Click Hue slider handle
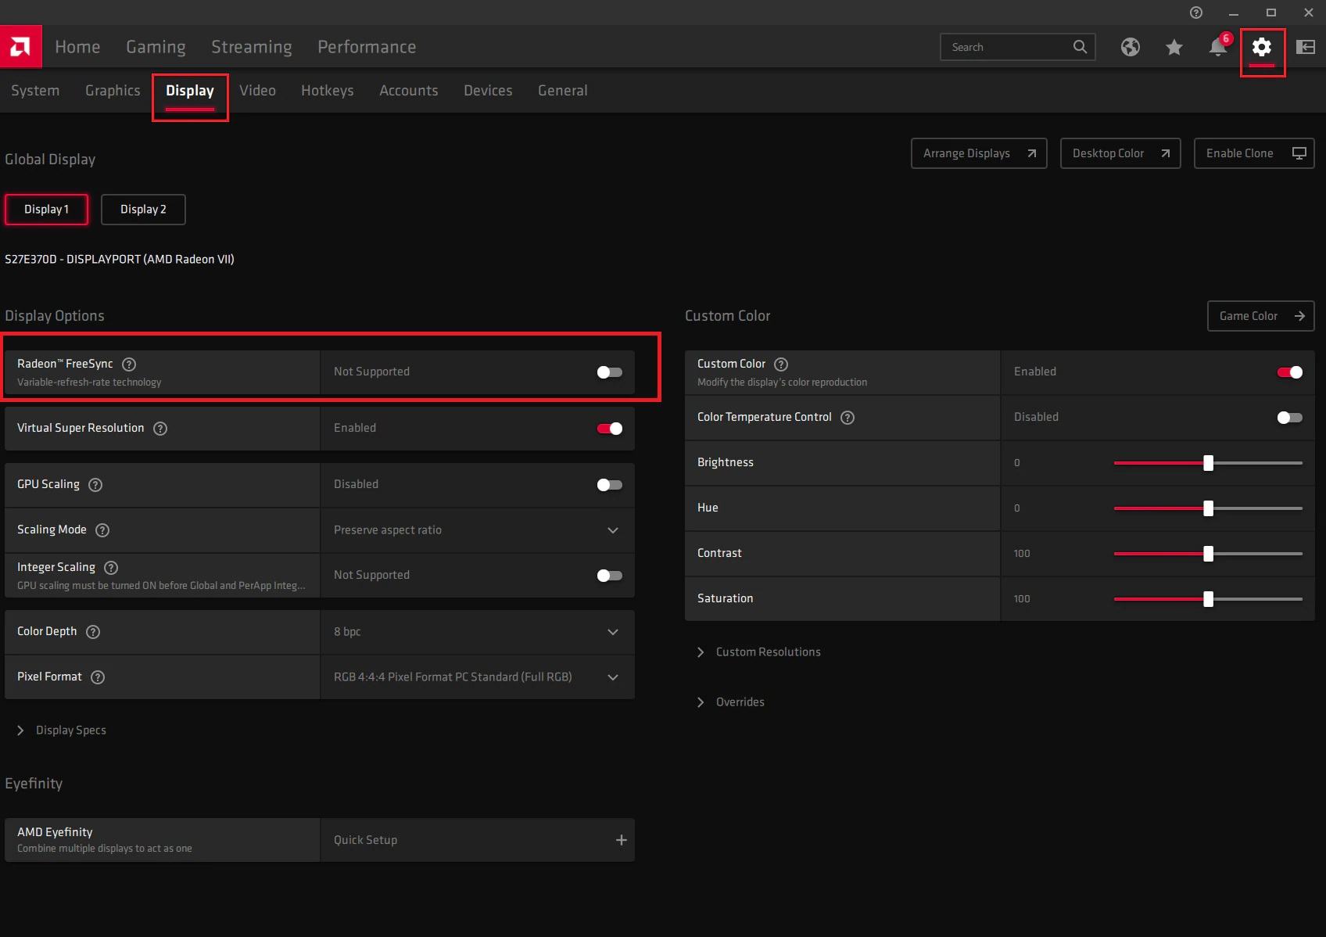Viewport: 1326px width, 937px height. [1209, 508]
